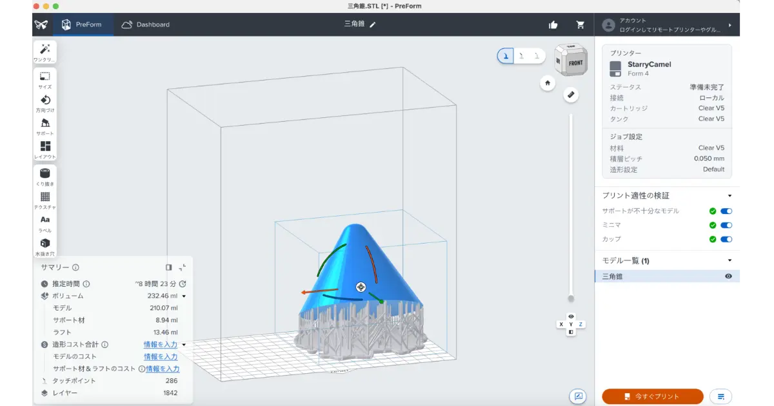Click the thumbs-up feedback icon

[x=553, y=24]
